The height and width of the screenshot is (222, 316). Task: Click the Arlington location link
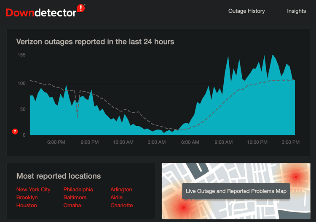(x=121, y=190)
